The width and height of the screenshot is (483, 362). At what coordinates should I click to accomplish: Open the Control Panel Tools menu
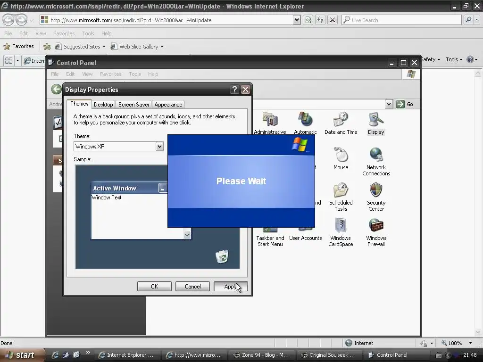click(x=134, y=74)
